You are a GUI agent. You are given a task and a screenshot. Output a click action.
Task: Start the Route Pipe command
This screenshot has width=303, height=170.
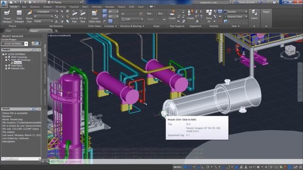[x=29, y=17]
